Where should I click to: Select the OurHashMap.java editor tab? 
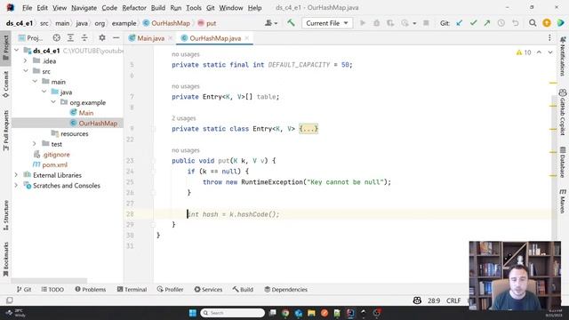click(215, 38)
